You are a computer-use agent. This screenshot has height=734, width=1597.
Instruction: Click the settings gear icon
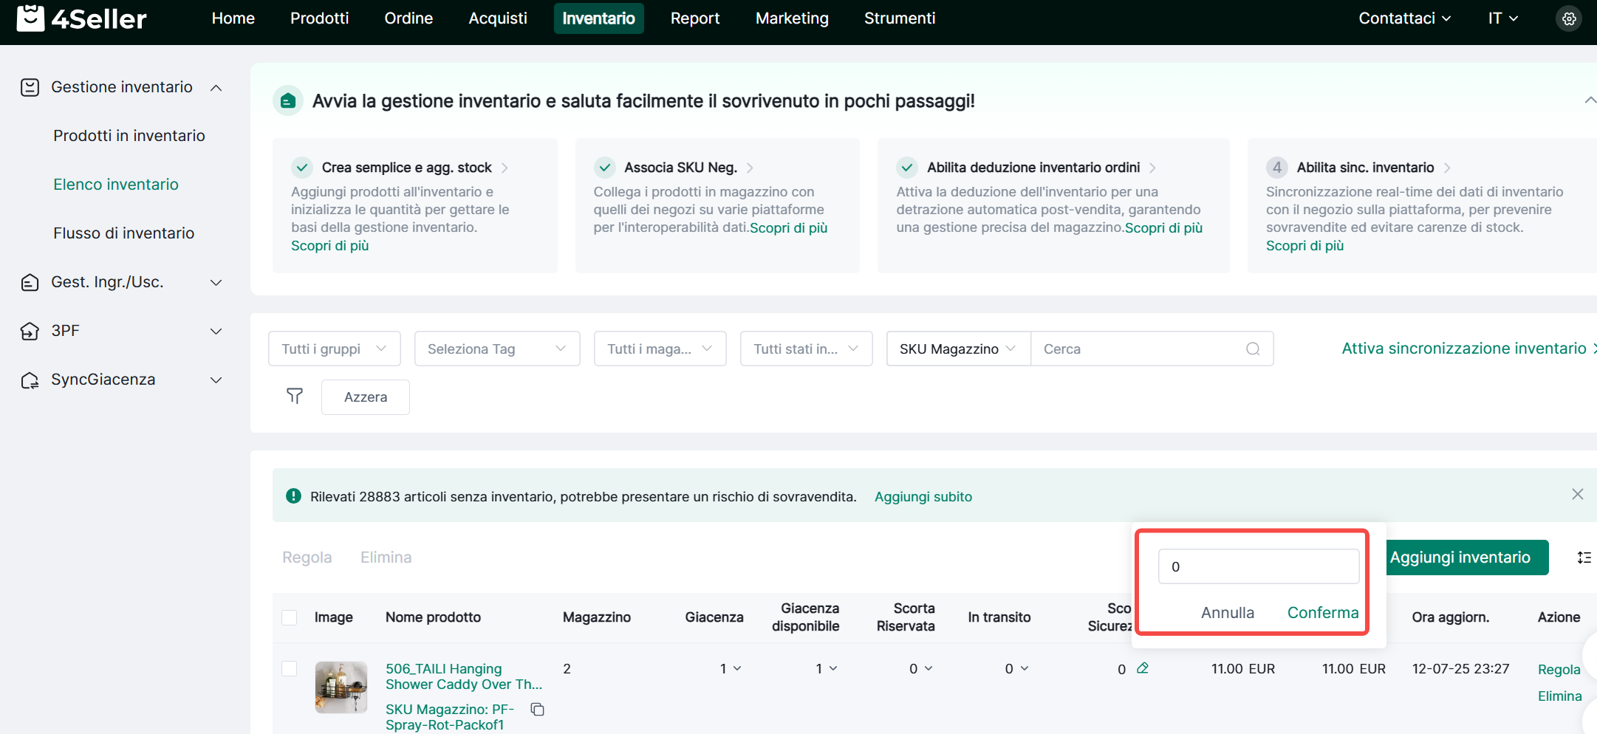tap(1569, 18)
